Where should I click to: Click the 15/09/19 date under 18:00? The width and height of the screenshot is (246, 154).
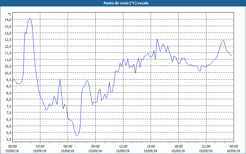(x=178, y=151)
